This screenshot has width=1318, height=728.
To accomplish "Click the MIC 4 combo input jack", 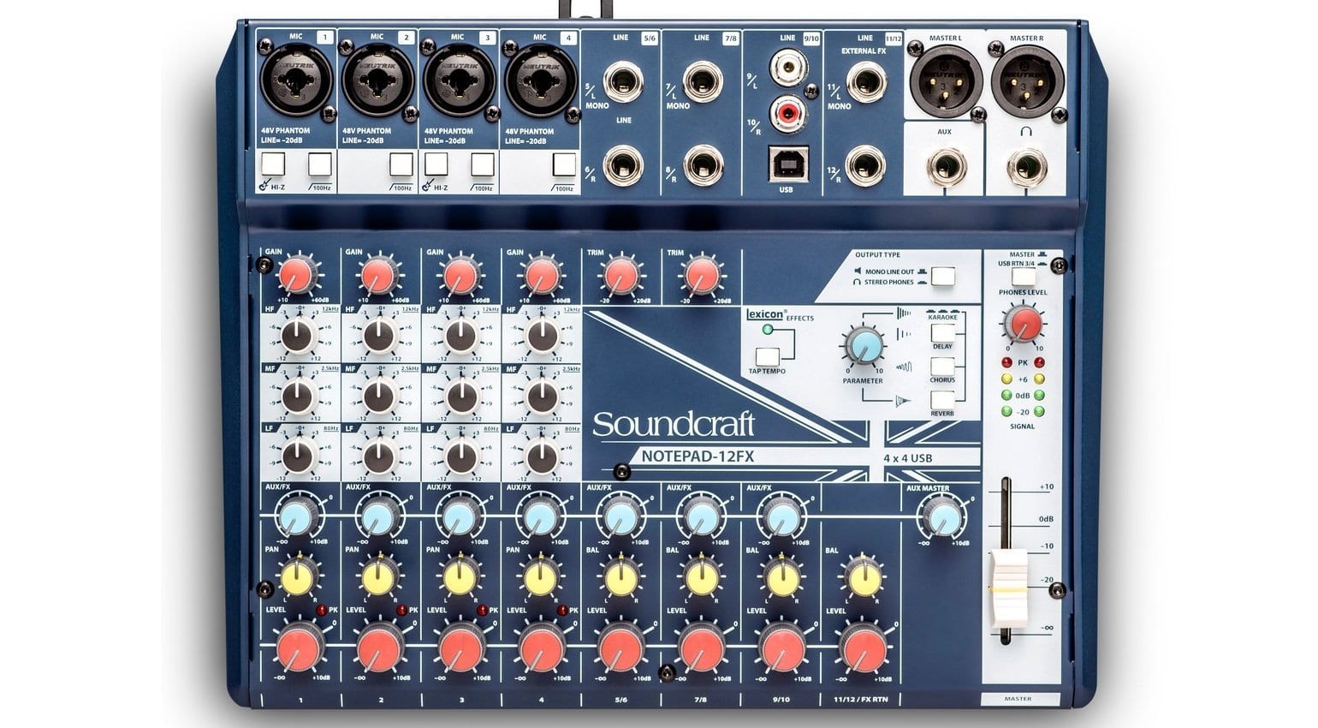I will tap(540, 81).
